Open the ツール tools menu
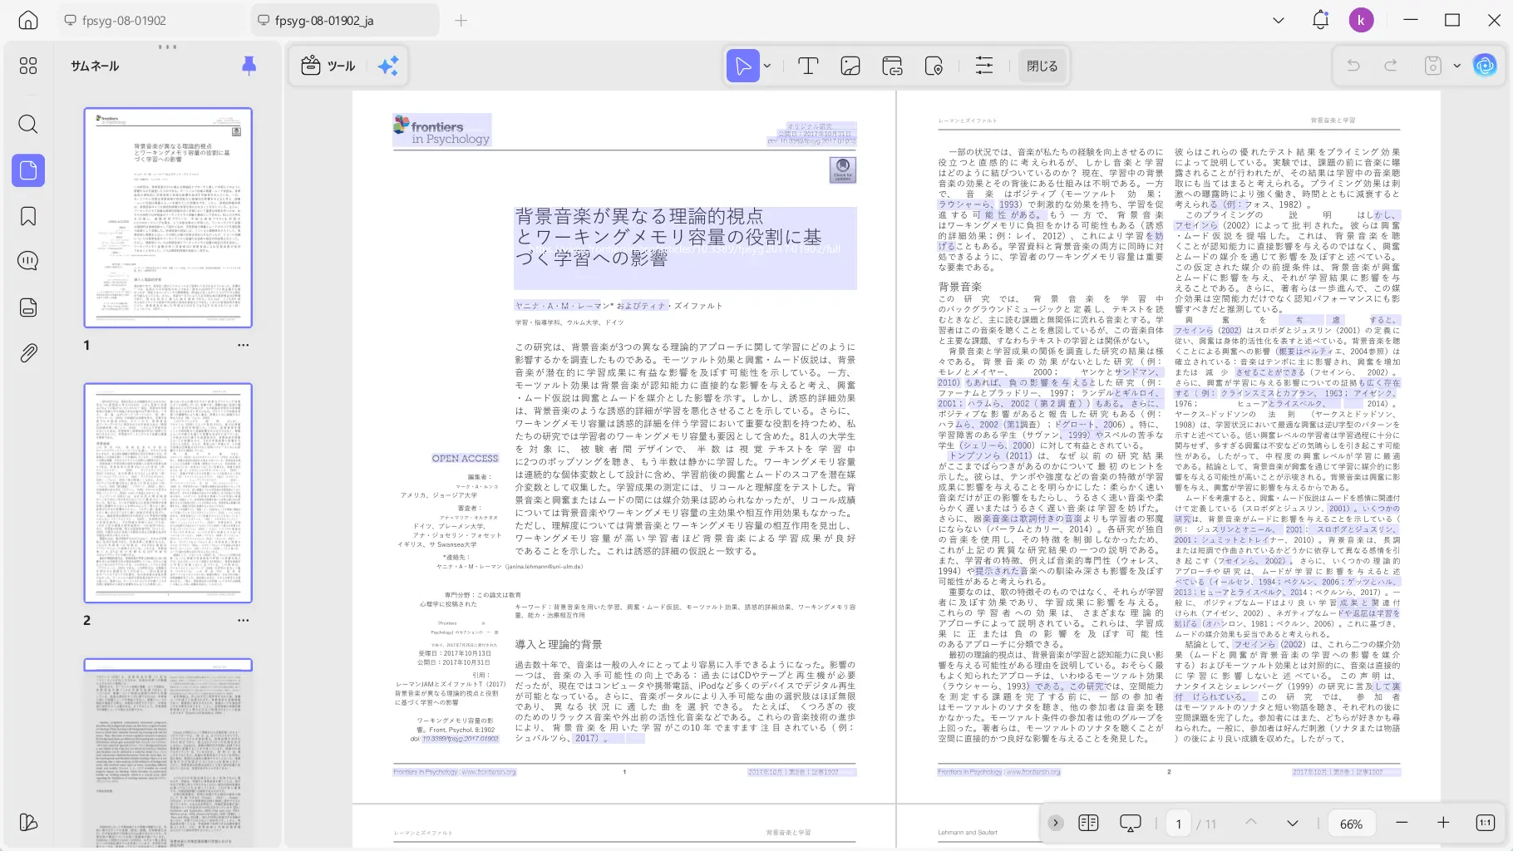Screen dimensions: 1513x851 tap(328, 66)
